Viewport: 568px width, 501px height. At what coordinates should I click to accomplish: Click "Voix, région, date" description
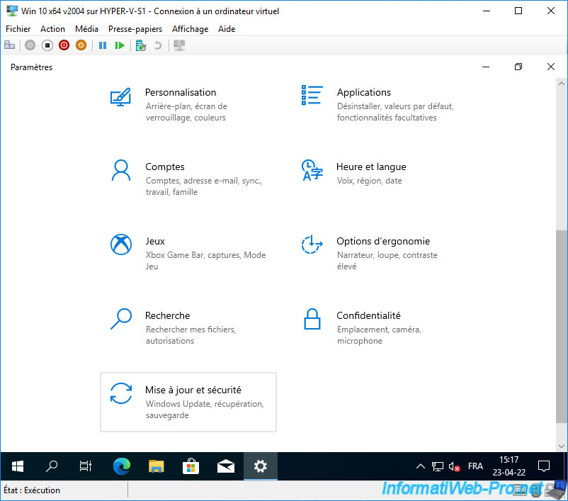[370, 181]
